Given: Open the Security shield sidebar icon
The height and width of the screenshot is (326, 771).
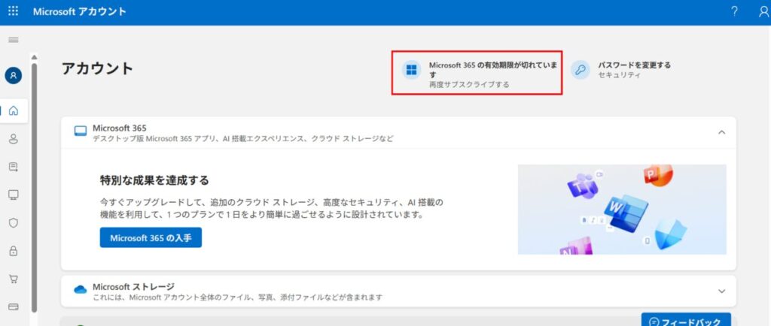Looking at the screenshot, I should [x=14, y=222].
